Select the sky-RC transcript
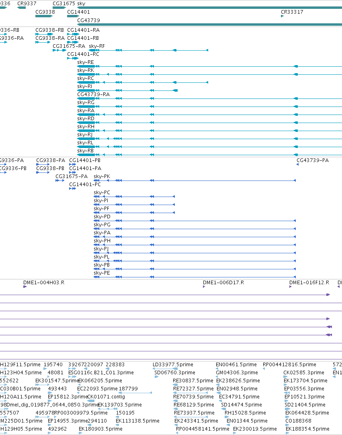This screenshot has height=435, width=342. (x=86, y=78)
